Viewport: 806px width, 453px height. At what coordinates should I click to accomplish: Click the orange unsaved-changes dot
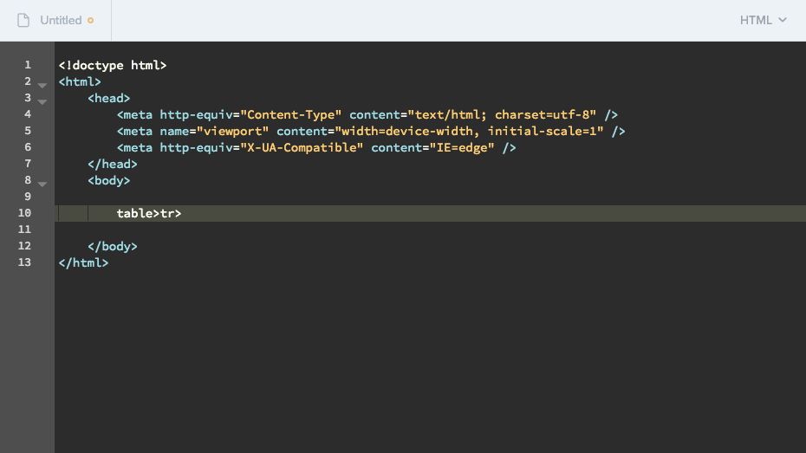click(90, 20)
